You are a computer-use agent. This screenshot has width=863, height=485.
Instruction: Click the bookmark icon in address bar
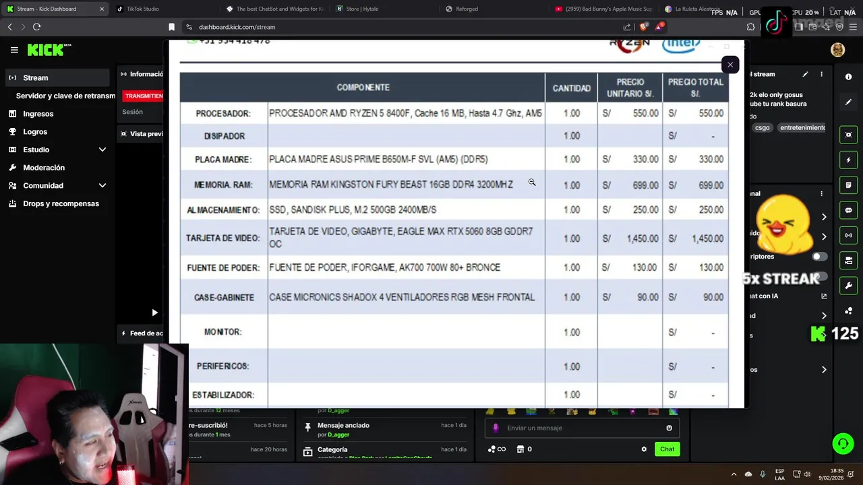click(171, 27)
